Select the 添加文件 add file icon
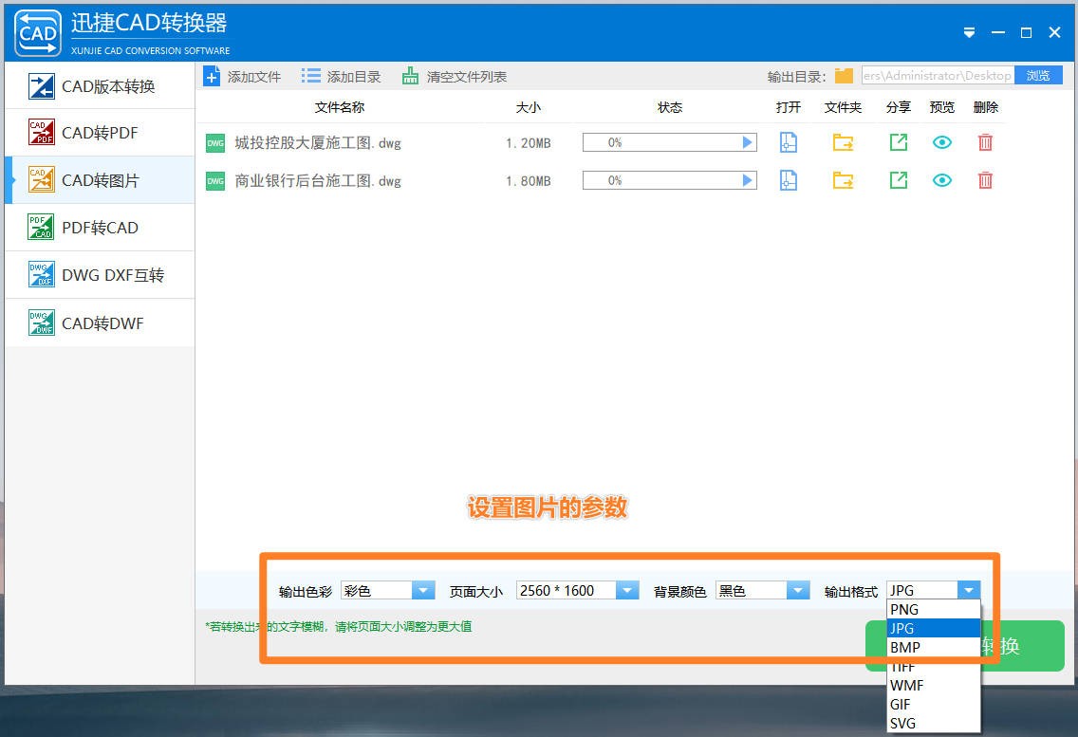1078x737 pixels. [213, 76]
